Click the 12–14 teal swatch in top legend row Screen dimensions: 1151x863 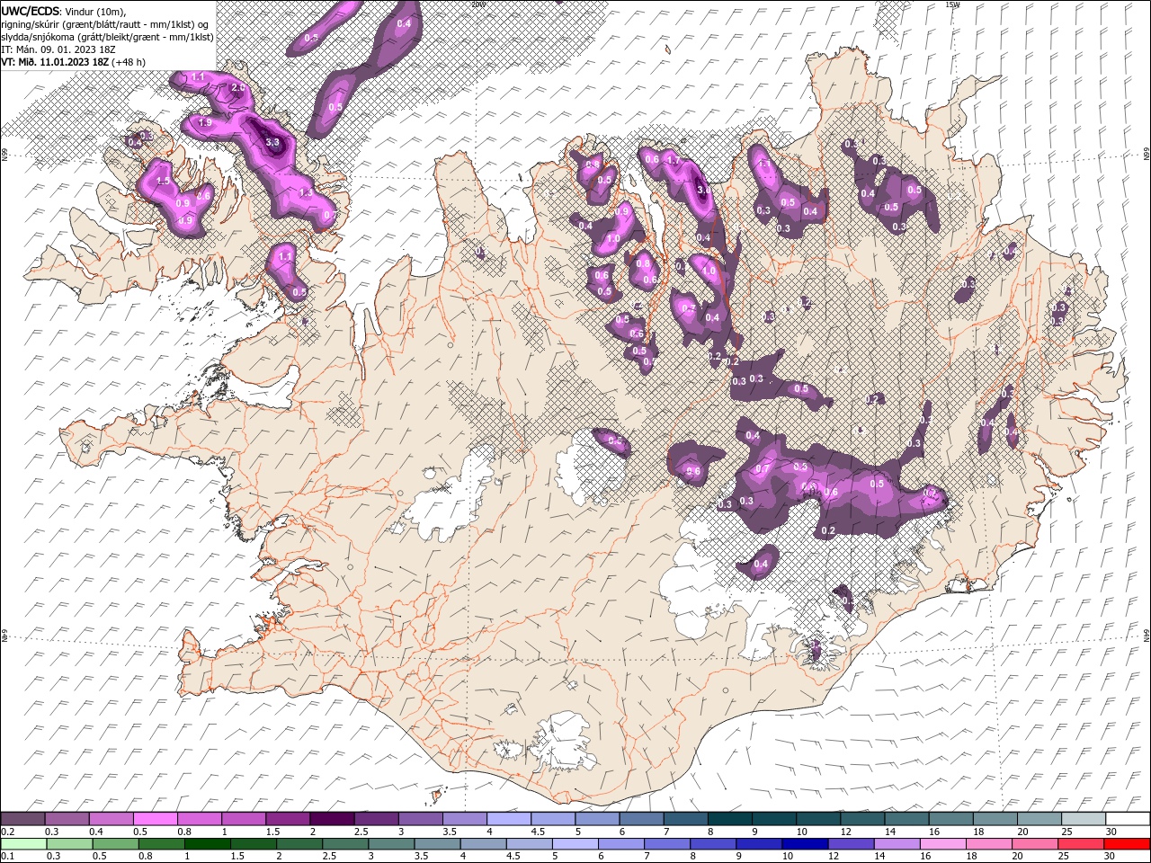pos(863,819)
